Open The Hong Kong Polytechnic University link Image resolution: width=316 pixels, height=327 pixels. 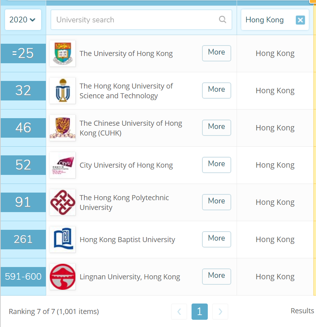[x=124, y=202]
